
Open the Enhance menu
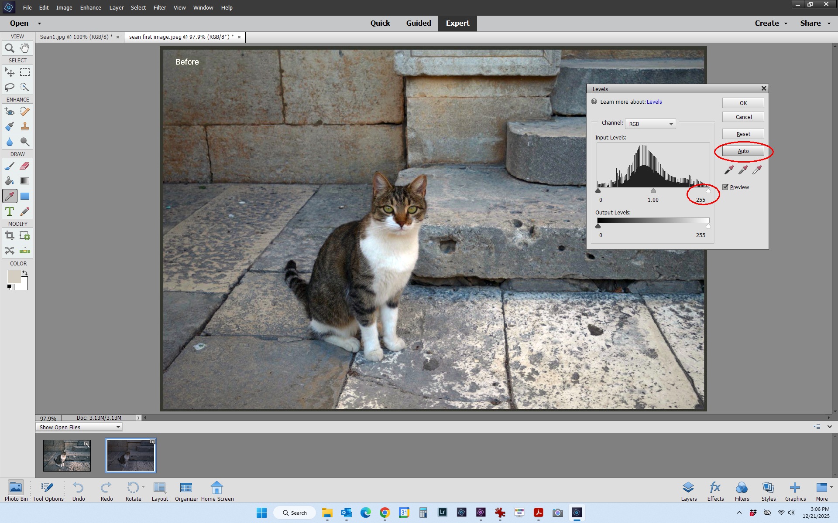pyautogui.click(x=90, y=7)
